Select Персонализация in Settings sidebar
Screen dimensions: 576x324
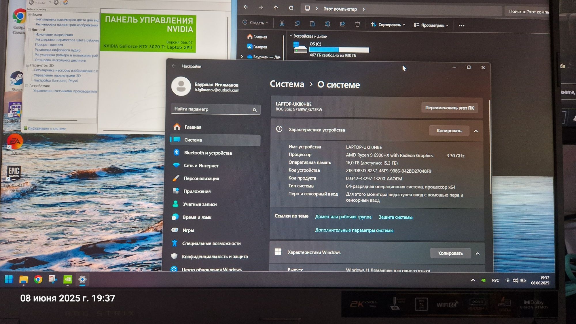pyautogui.click(x=215, y=178)
